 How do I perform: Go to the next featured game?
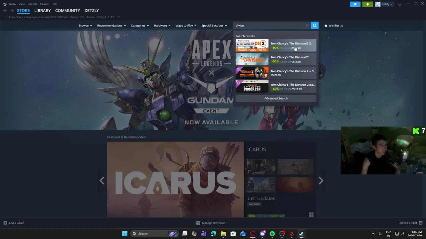click(x=320, y=181)
